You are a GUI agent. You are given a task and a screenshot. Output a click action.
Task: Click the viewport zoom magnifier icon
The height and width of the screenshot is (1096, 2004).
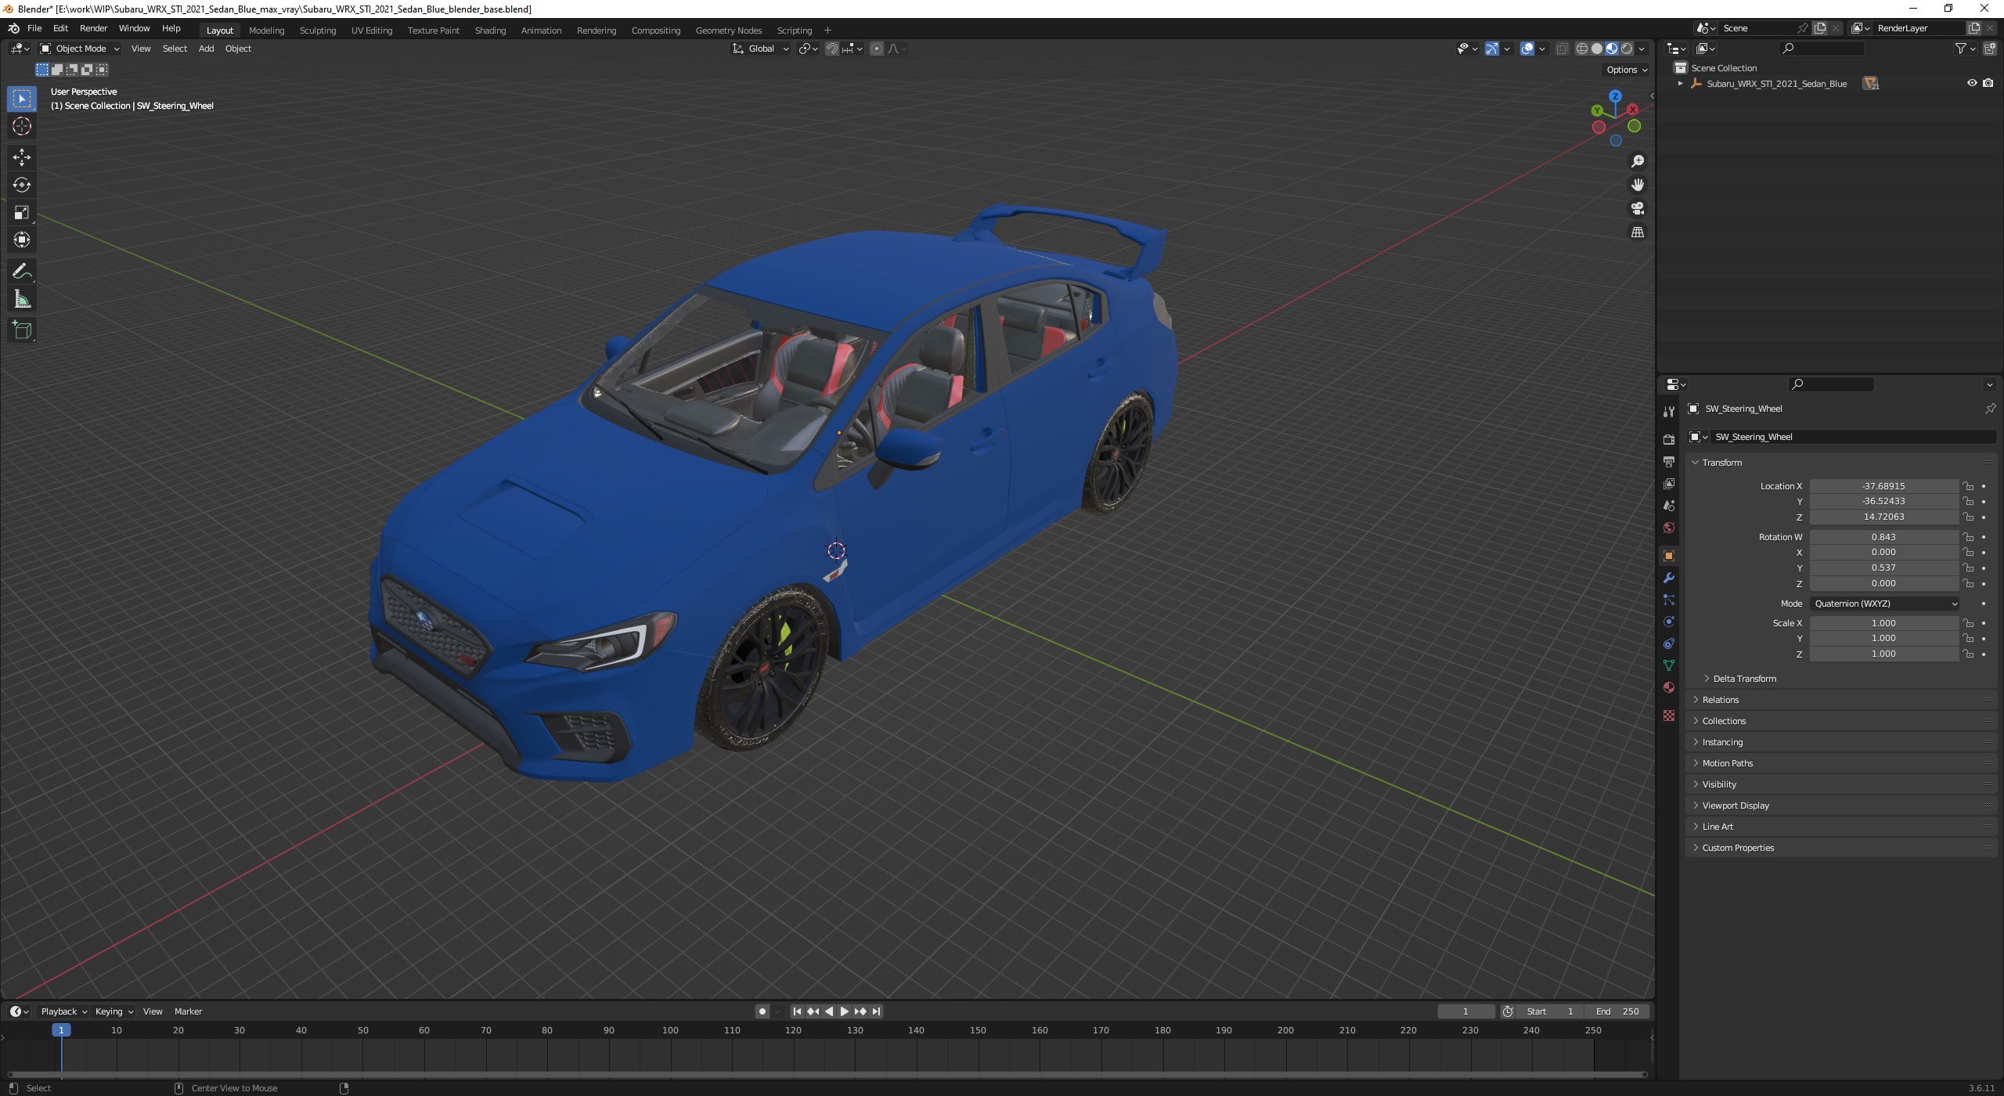1637,161
